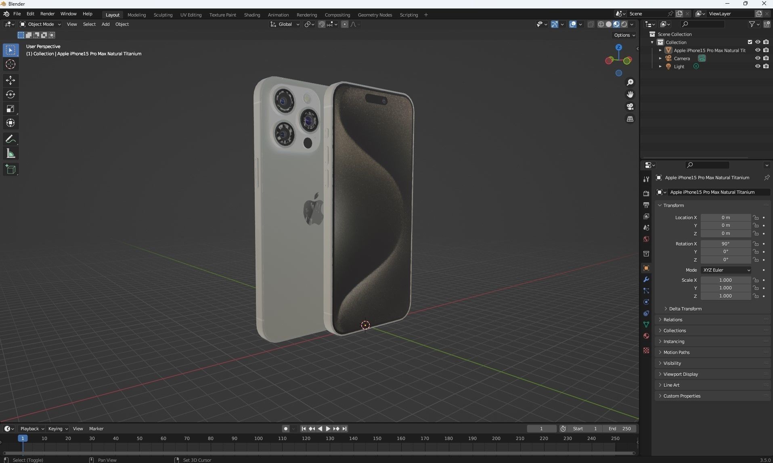Open the World properties tab
Viewport: 773px width, 463px height.
646,239
